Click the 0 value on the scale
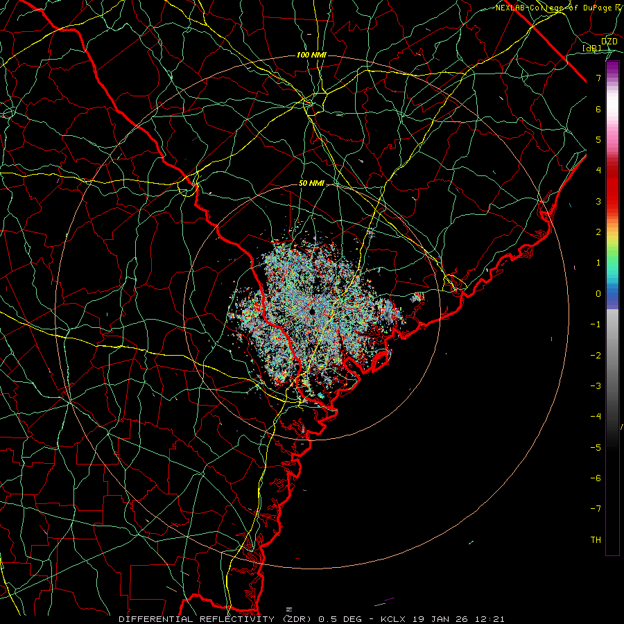The width and height of the screenshot is (624, 624). point(598,294)
